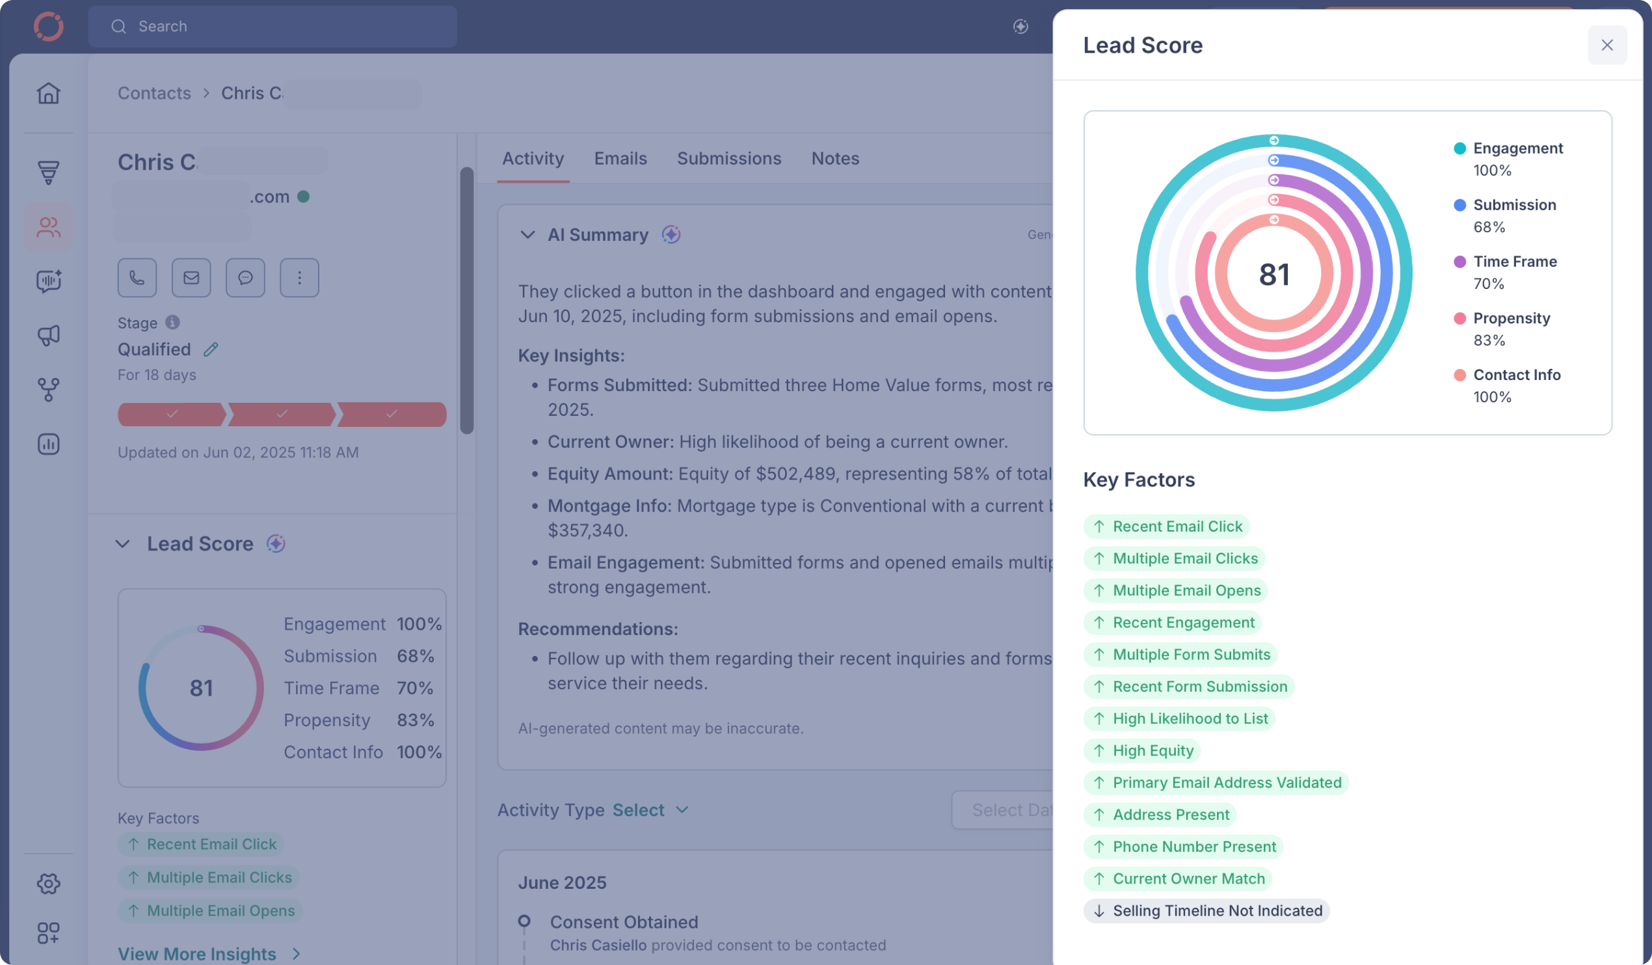The height and width of the screenshot is (965, 1652).
Task: Click the 81 score in the large ring chart
Action: tap(1273, 274)
